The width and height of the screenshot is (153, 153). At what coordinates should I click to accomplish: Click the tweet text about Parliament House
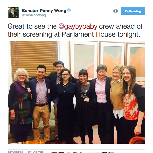click(75, 30)
